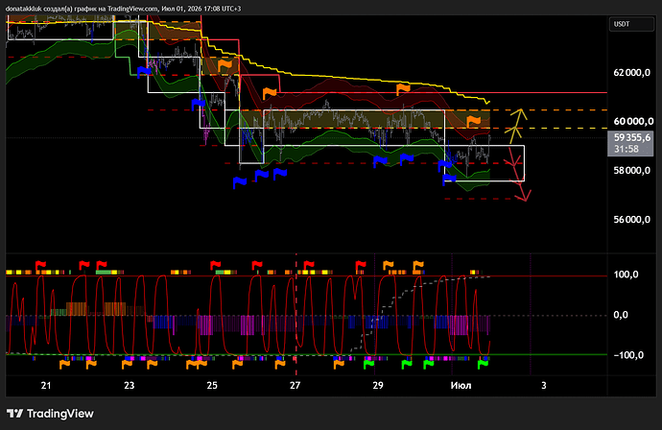The width and height of the screenshot is (662, 430).
Task: Select the Июл label on time axis
Action: click(461, 385)
